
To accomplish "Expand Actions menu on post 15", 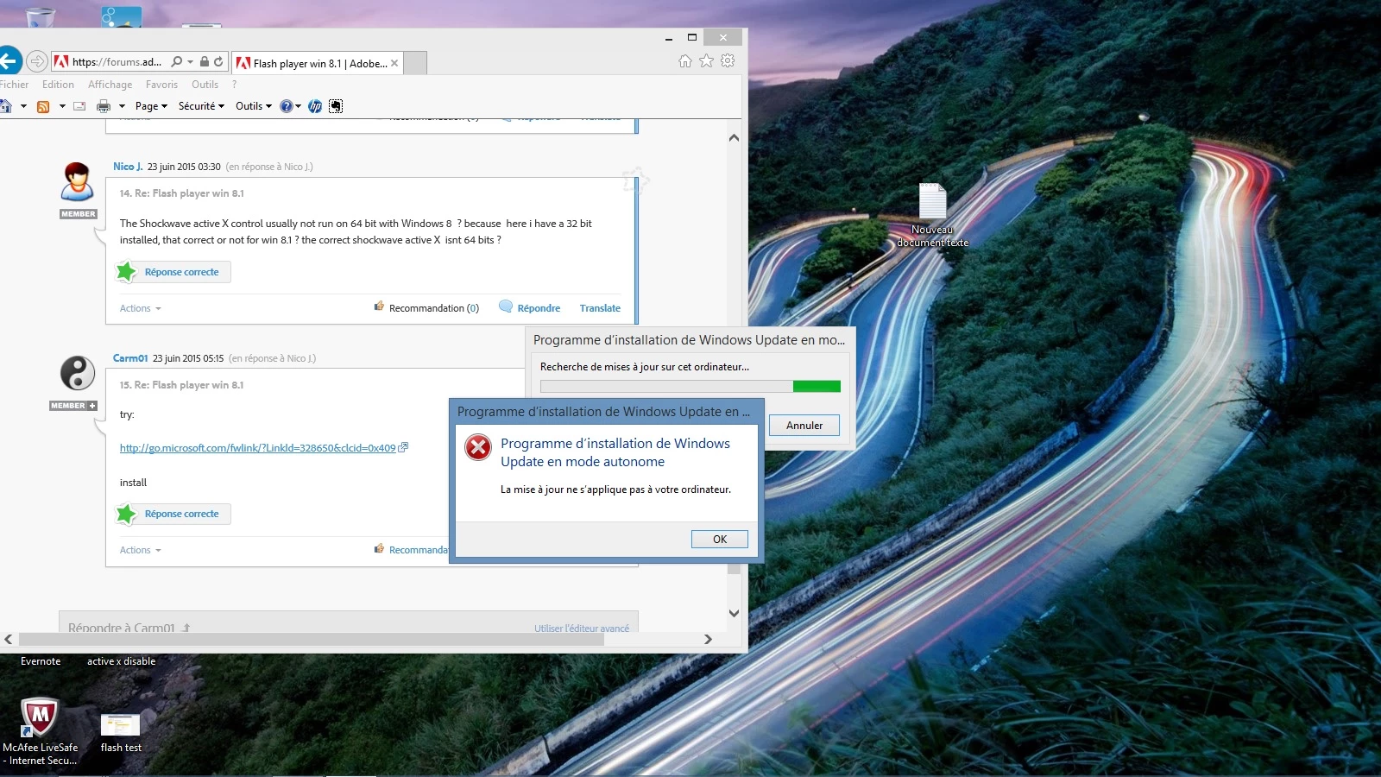I will pyautogui.click(x=141, y=550).
